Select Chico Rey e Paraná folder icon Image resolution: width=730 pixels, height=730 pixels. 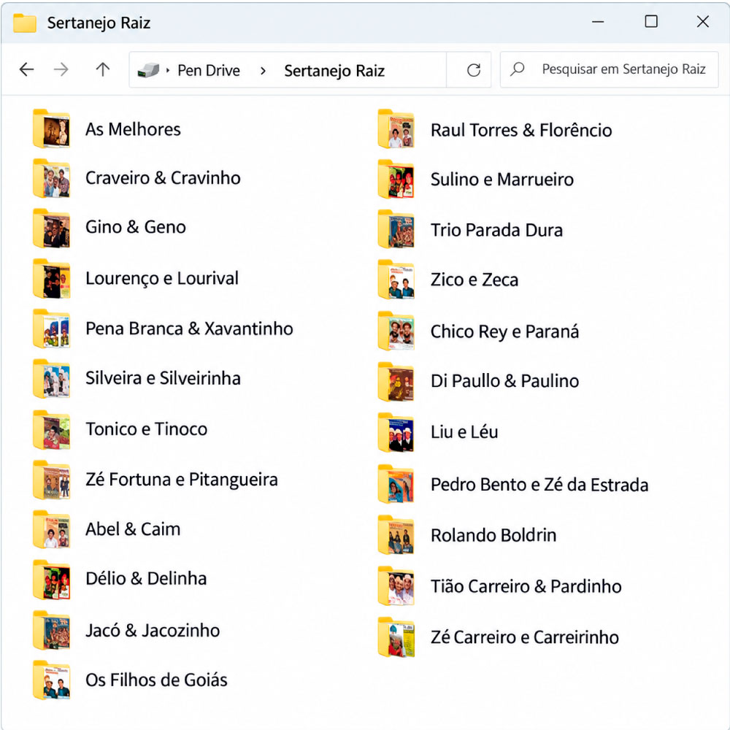click(396, 331)
